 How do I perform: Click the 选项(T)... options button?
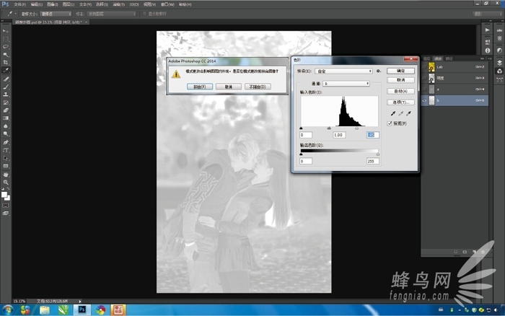(x=400, y=102)
